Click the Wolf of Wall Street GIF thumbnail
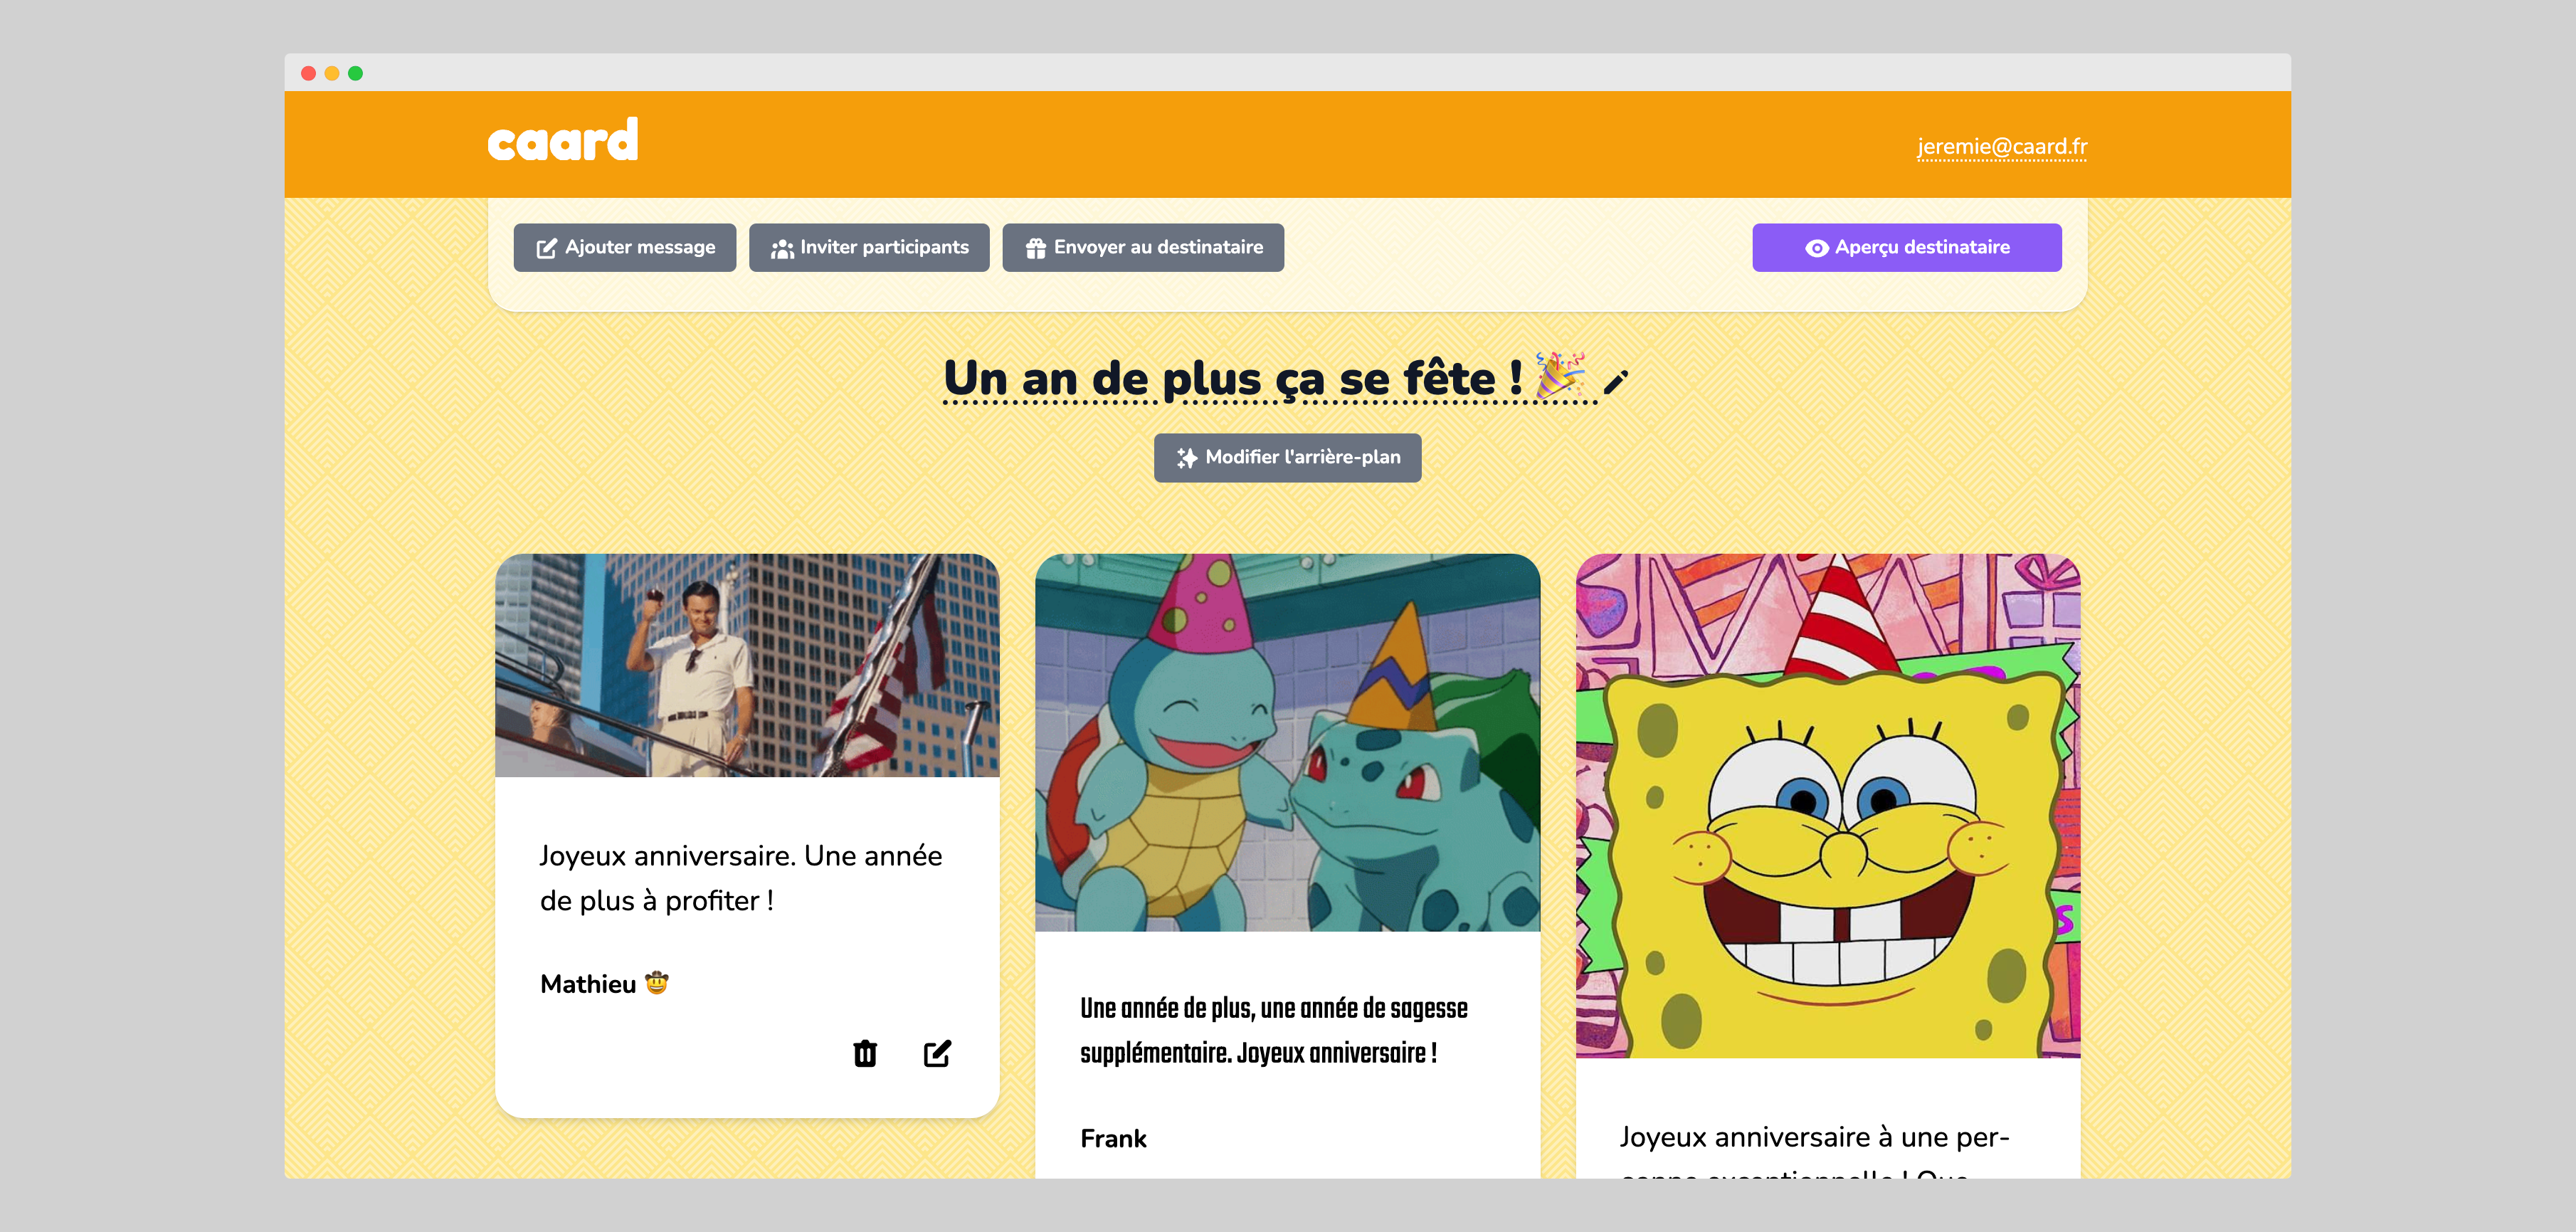The width and height of the screenshot is (2576, 1232). pyautogui.click(x=747, y=665)
